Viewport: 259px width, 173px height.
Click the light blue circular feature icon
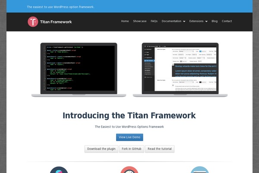click(200, 170)
